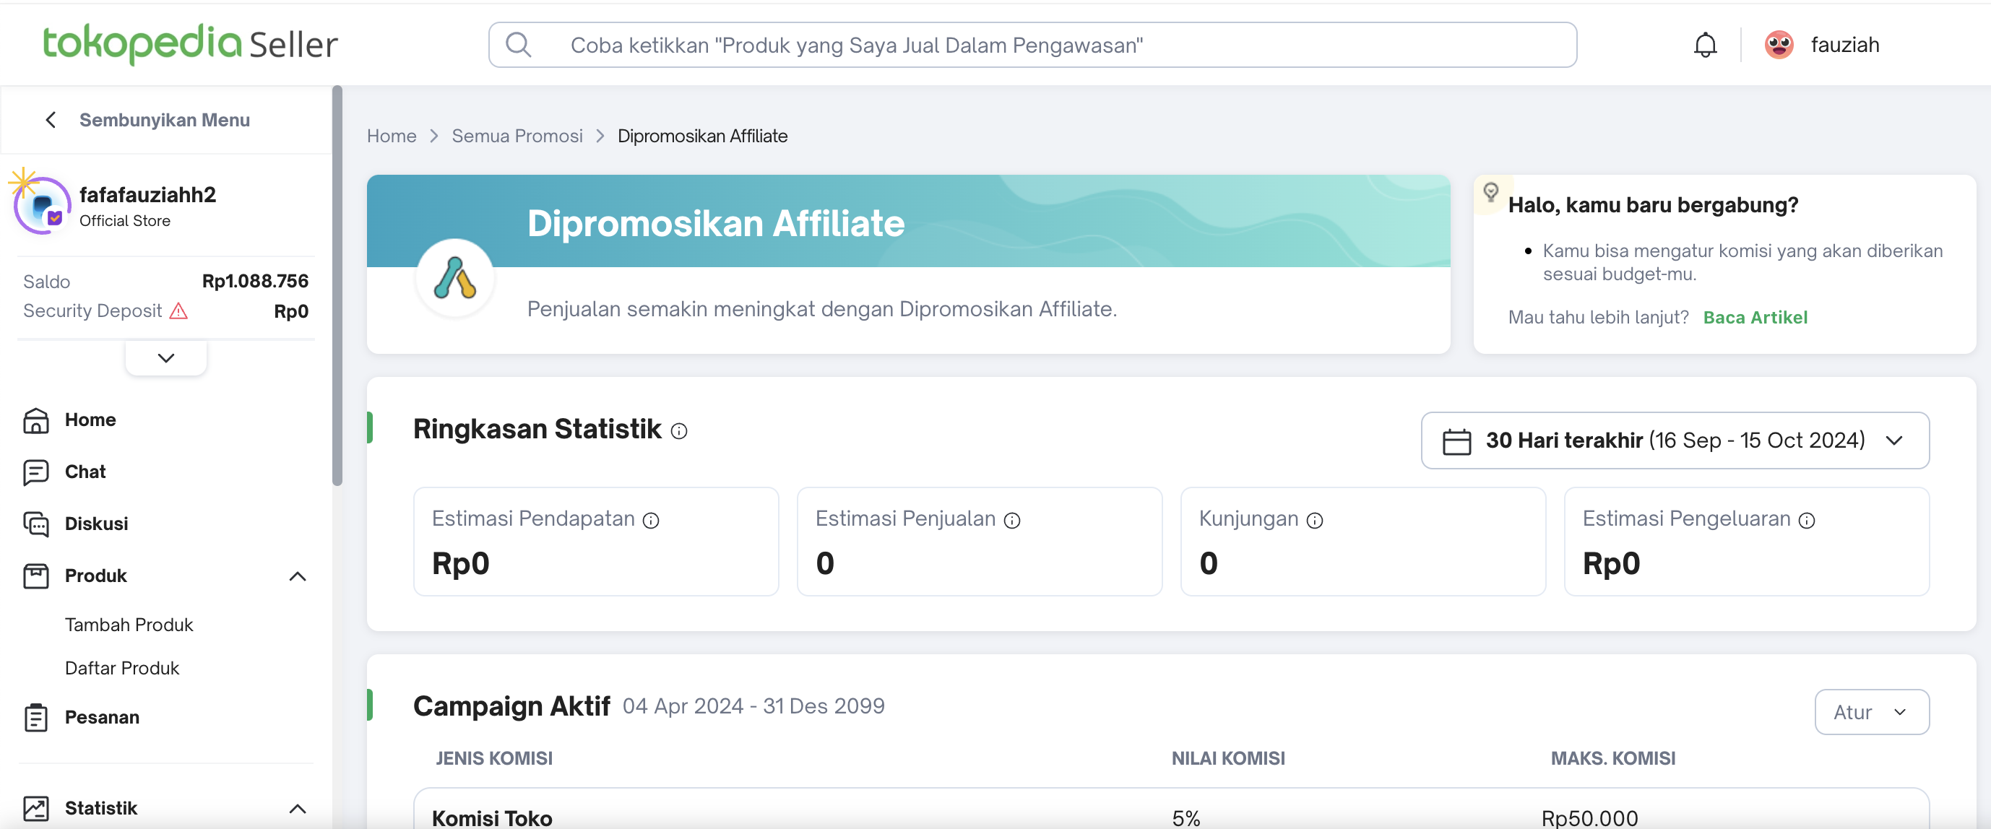Click info icon next to Estimasi Pengeluaran

click(x=1806, y=521)
